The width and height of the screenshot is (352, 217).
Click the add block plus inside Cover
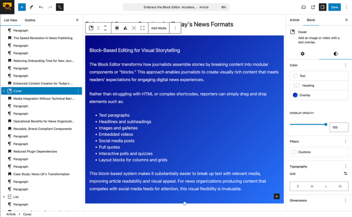[277, 196]
